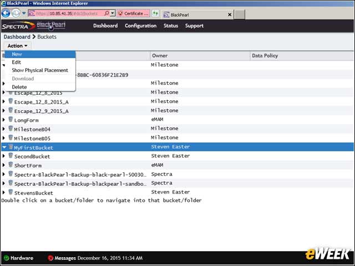Expand the MilestoneB05 bucket row
The height and width of the screenshot is (266, 355).
point(4,138)
